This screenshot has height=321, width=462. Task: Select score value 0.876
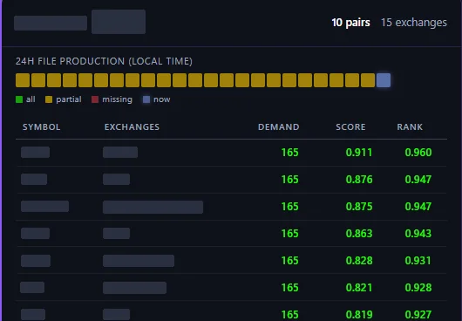click(x=359, y=180)
